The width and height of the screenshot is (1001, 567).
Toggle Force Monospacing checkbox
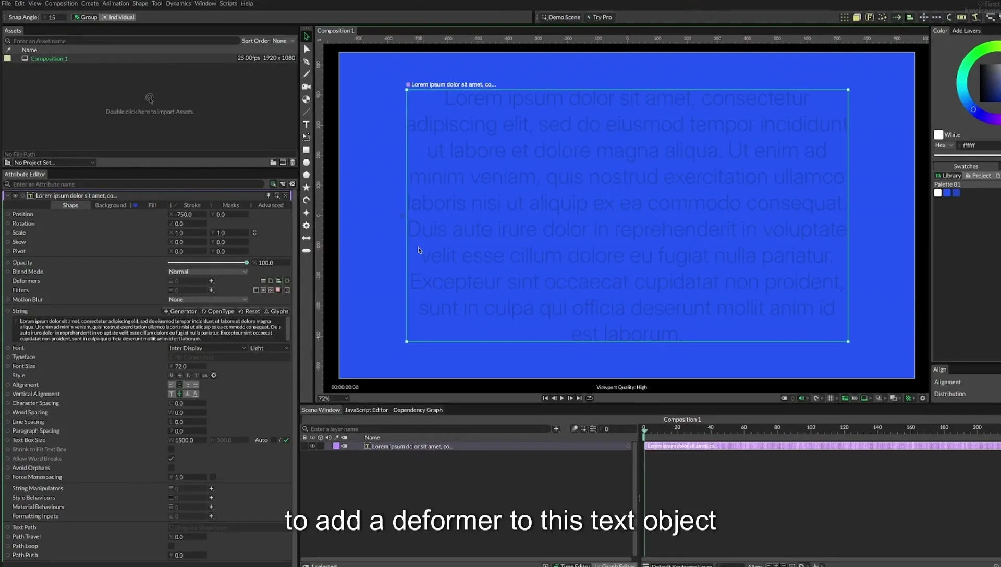click(x=213, y=477)
